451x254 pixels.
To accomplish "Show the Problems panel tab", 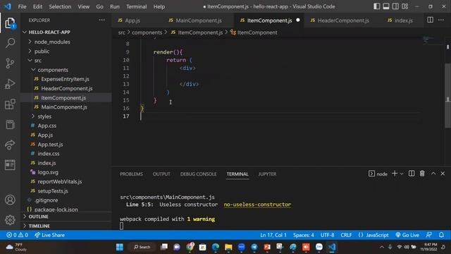I will [131, 174].
